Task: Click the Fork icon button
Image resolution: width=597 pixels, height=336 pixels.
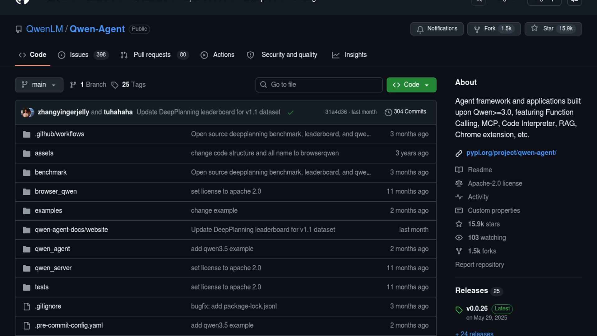Action: [477, 29]
